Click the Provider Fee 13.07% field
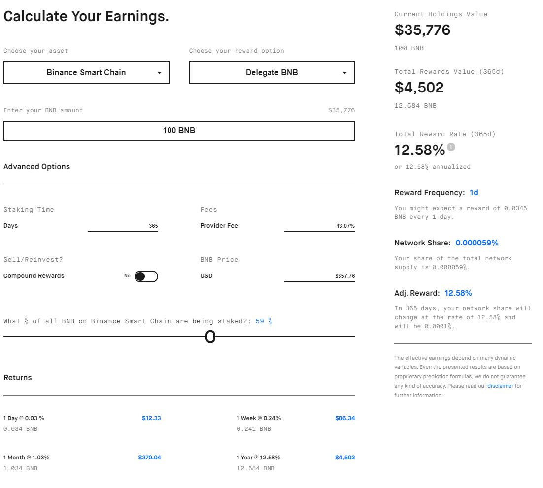 point(319,226)
